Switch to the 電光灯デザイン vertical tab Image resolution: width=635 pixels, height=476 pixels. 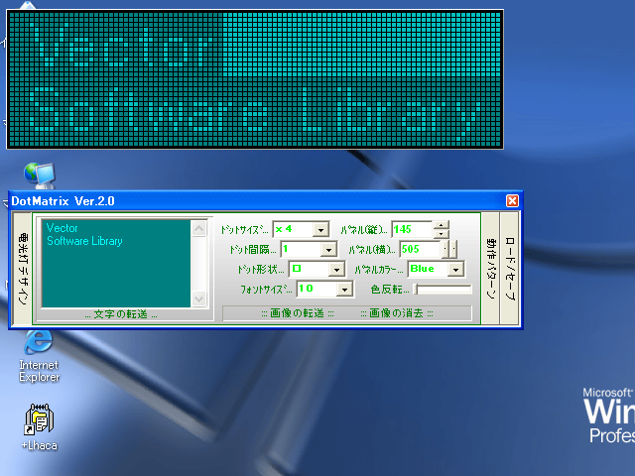(x=23, y=269)
